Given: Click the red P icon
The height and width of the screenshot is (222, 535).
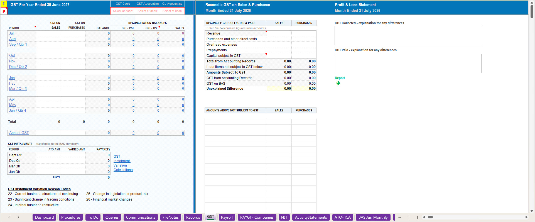Looking at the screenshot, I should point(4,11).
